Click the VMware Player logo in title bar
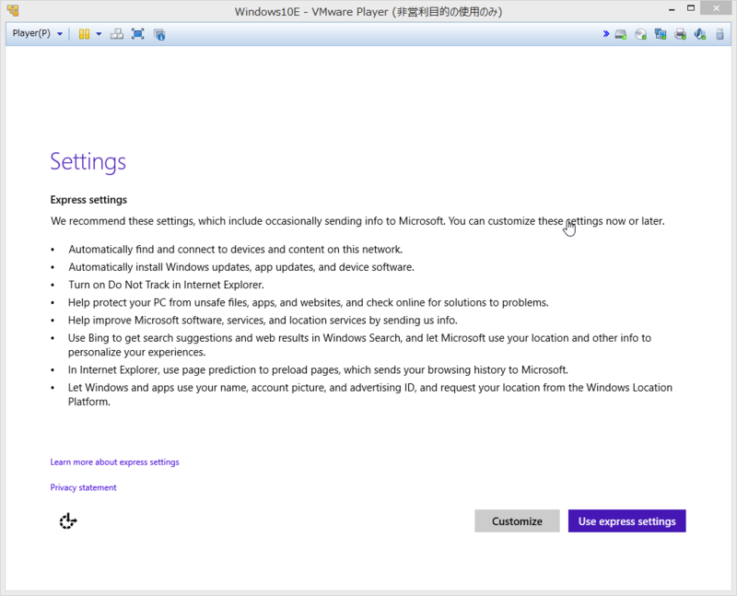The height and width of the screenshot is (596, 737). (13, 10)
